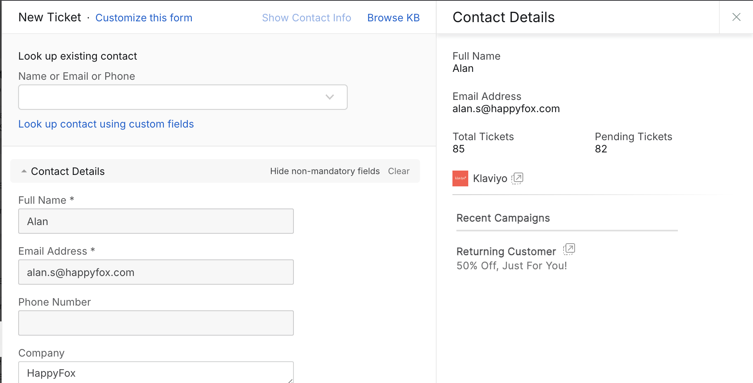Clear the contact details form
The width and height of the screenshot is (753, 383).
(398, 171)
